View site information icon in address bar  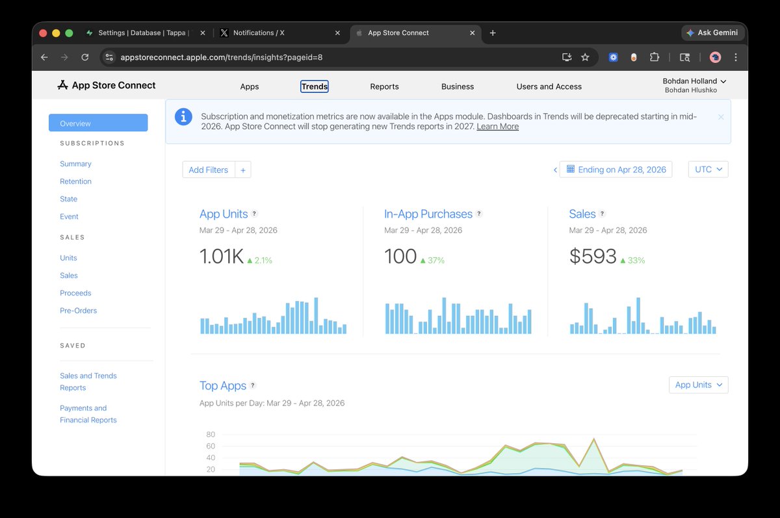[x=109, y=57]
